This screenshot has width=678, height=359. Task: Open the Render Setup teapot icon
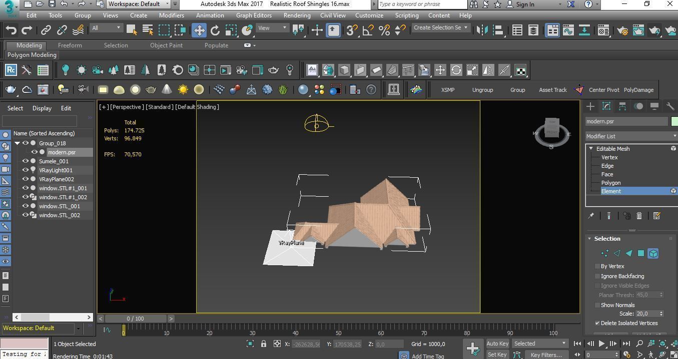coord(622,30)
